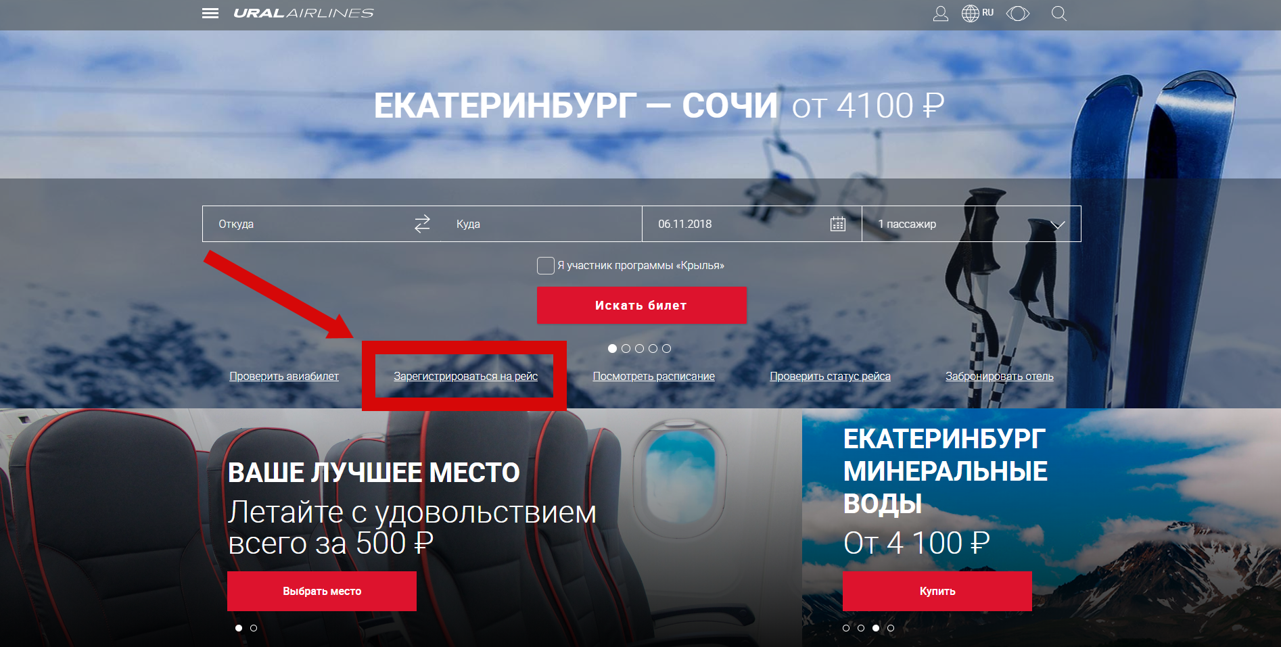
Task: Select the second hero carousel dot
Action: pyautogui.click(x=626, y=349)
